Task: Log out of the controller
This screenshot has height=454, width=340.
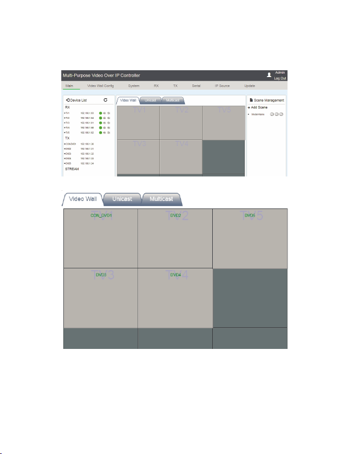Action: coord(280,78)
